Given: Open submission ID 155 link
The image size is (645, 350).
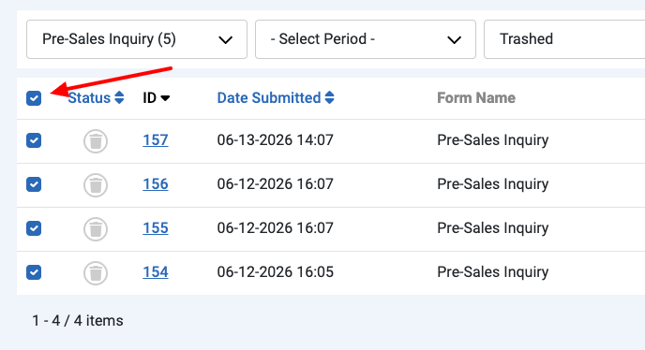Looking at the screenshot, I should pyautogui.click(x=156, y=228).
